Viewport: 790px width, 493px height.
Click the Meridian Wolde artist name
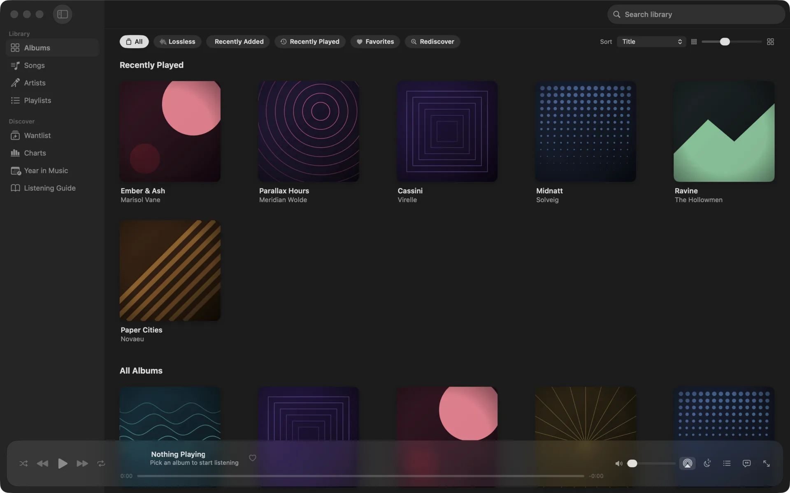[x=283, y=200]
